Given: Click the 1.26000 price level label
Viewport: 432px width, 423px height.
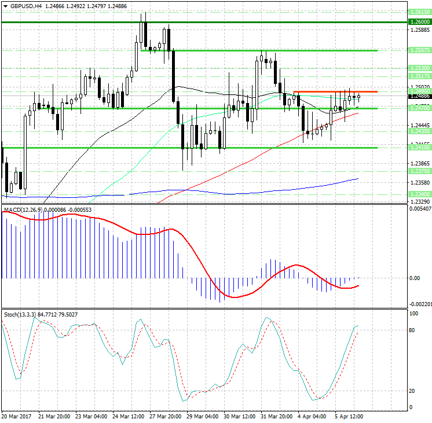Looking at the screenshot, I should tap(419, 22).
